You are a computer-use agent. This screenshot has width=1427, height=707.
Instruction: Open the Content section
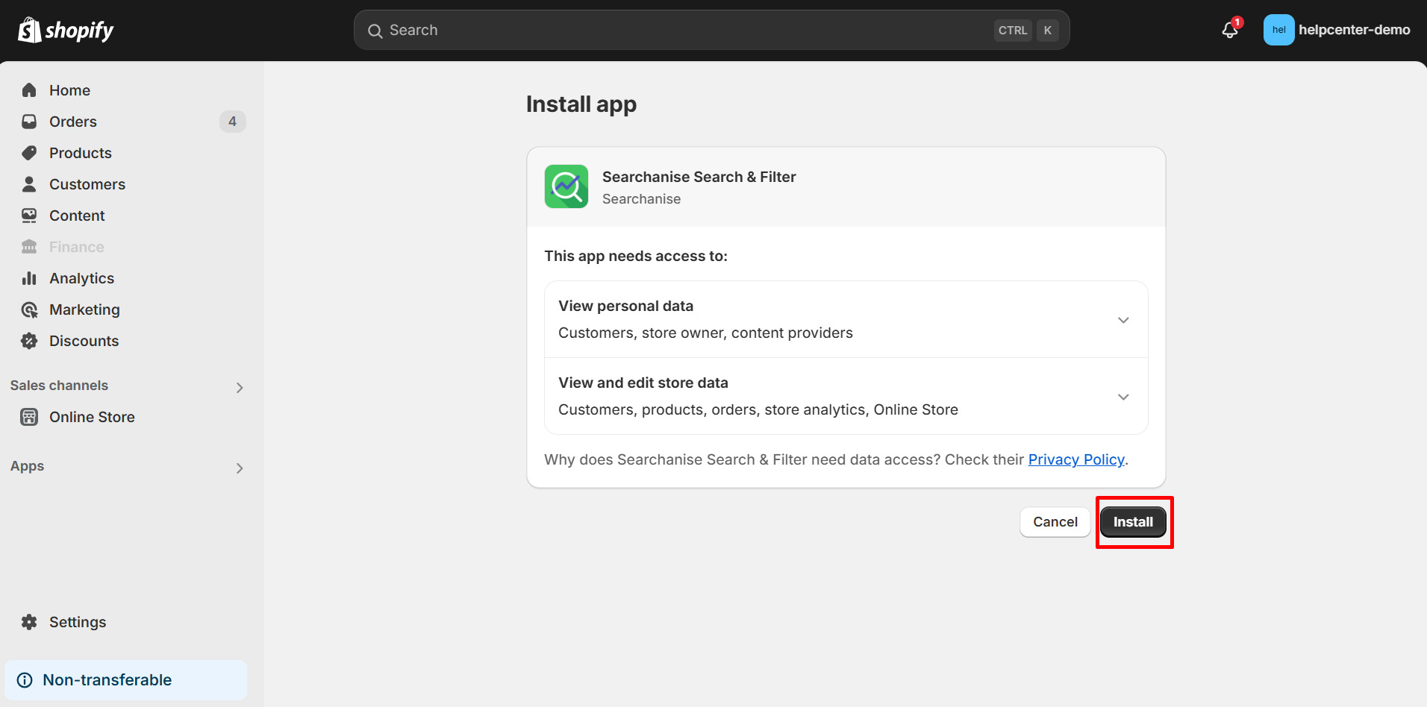click(x=76, y=215)
